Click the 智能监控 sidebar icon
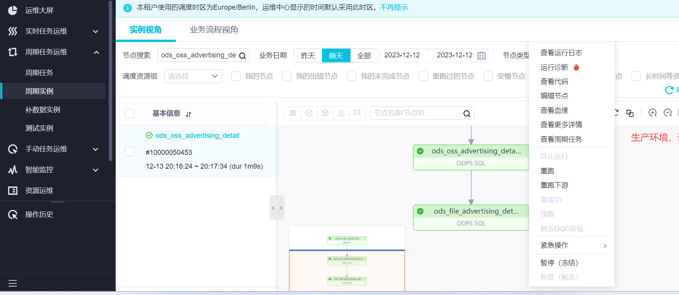The image size is (679, 295). point(13,170)
